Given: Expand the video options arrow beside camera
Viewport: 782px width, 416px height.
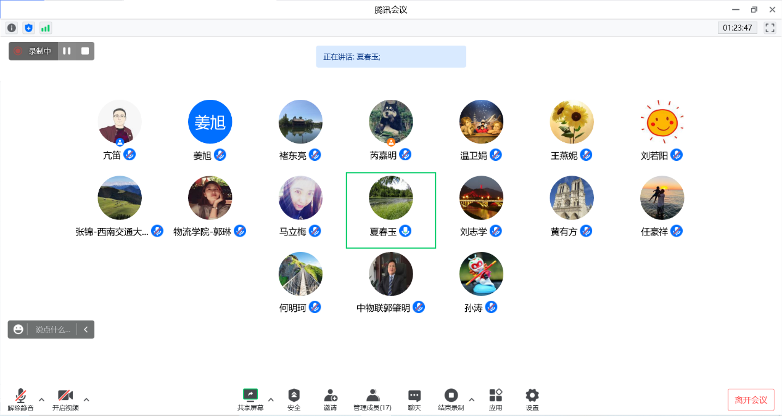Looking at the screenshot, I should [86, 399].
